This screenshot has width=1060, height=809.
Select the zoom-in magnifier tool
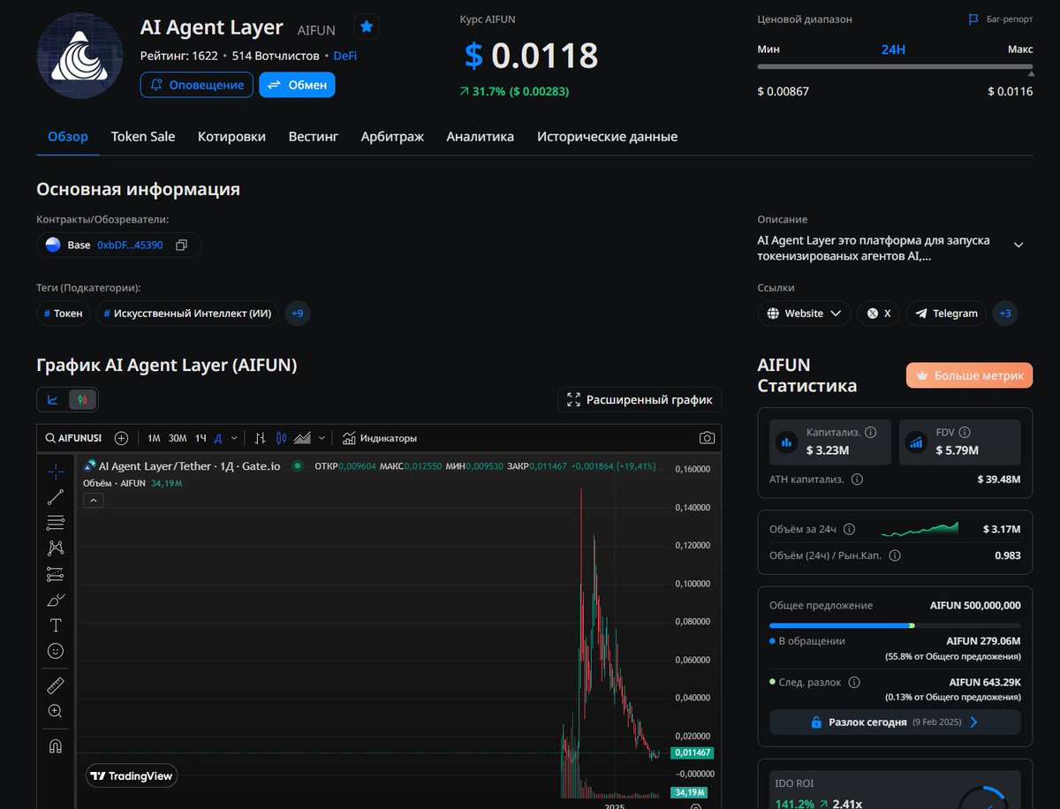pos(55,711)
